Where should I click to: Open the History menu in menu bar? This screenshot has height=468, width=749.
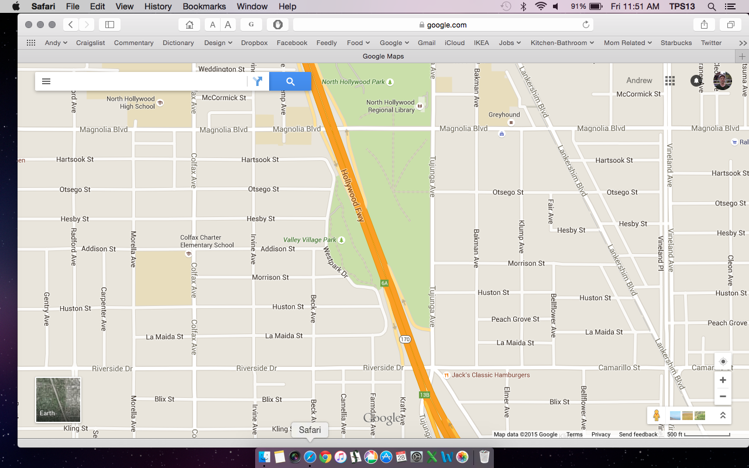[x=158, y=6]
